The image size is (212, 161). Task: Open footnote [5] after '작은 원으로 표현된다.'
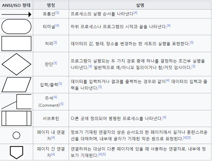[x=189, y=138]
